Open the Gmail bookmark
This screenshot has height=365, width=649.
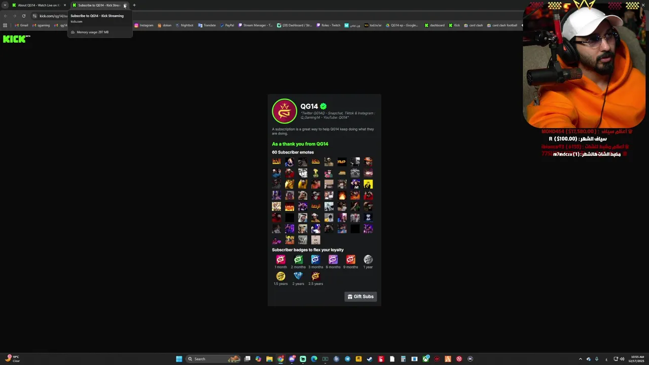pos(21,25)
